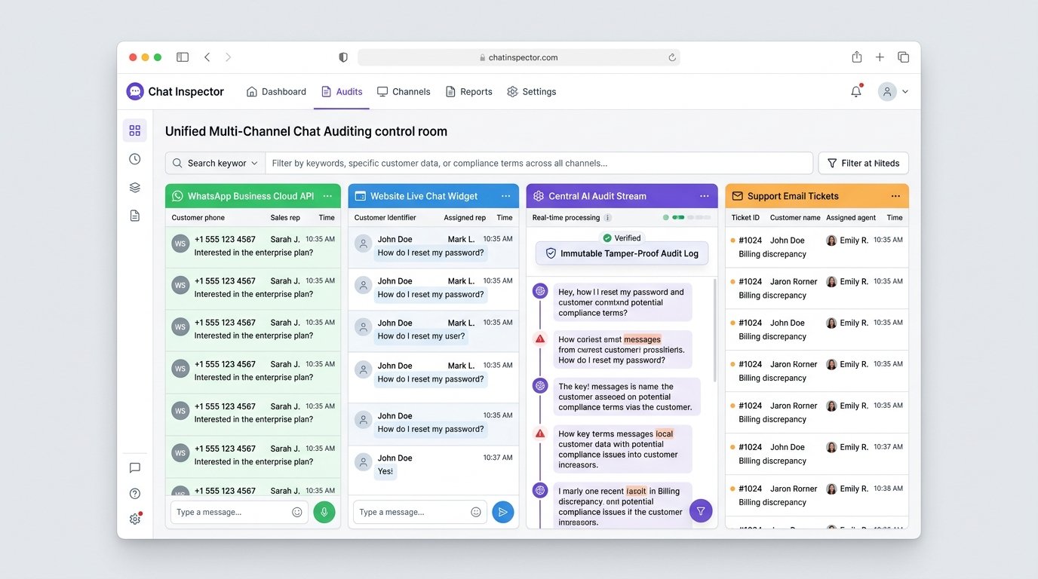This screenshot has height=579, width=1038.
Task: Click the browser share icon
Action: (x=857, y=57)
